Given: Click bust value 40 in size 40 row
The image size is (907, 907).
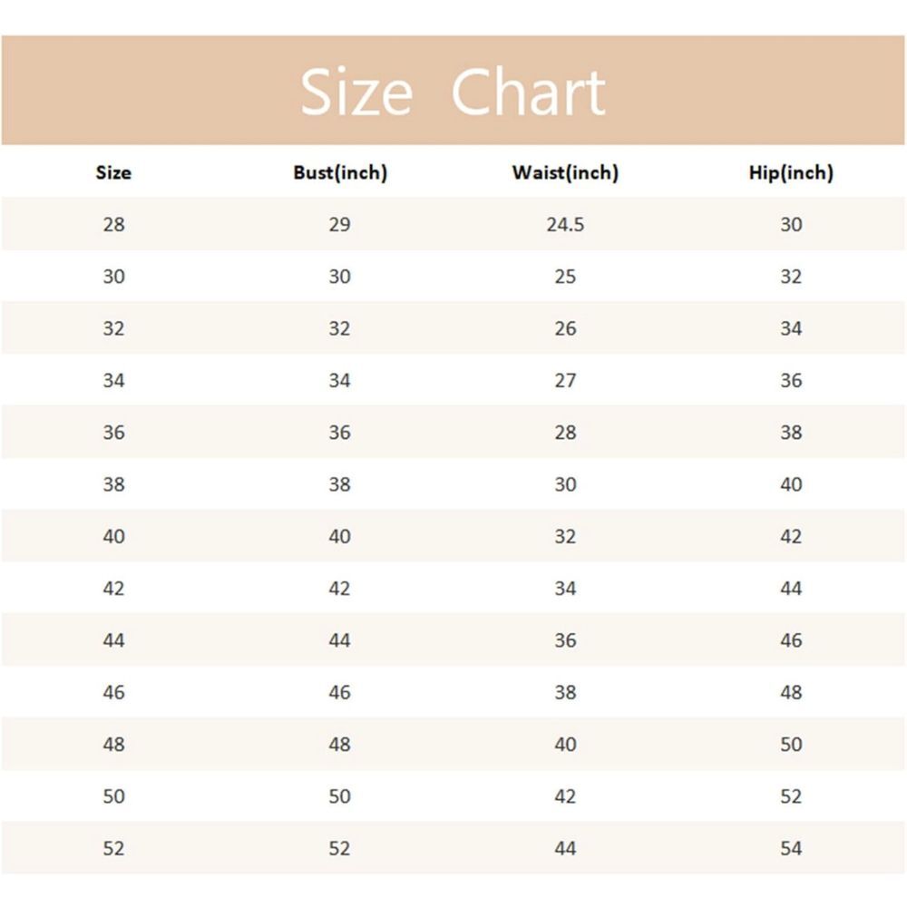Looking at the screenshot, I should (x=339, y=536).
